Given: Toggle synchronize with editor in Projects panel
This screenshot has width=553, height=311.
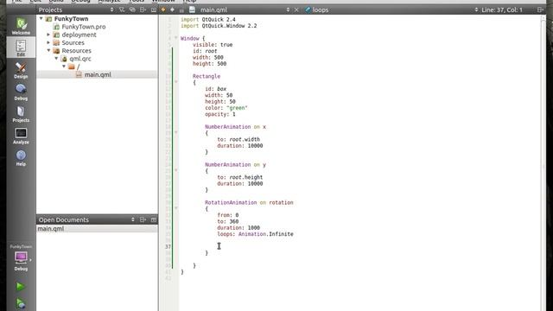Looking at the screenshot, I should pyautogui.click(x=132, y=10).
